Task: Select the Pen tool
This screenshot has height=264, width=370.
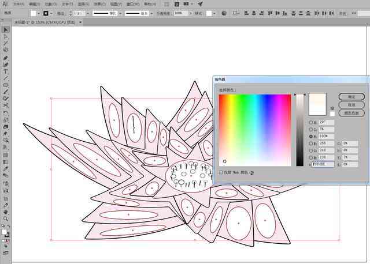Action: pyautogui.click(x=6, y=58)
